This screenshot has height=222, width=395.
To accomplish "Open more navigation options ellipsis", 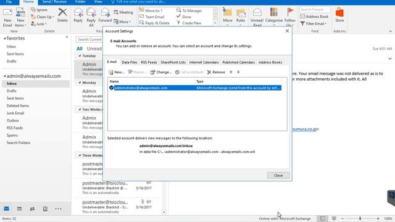I will 58,208.
